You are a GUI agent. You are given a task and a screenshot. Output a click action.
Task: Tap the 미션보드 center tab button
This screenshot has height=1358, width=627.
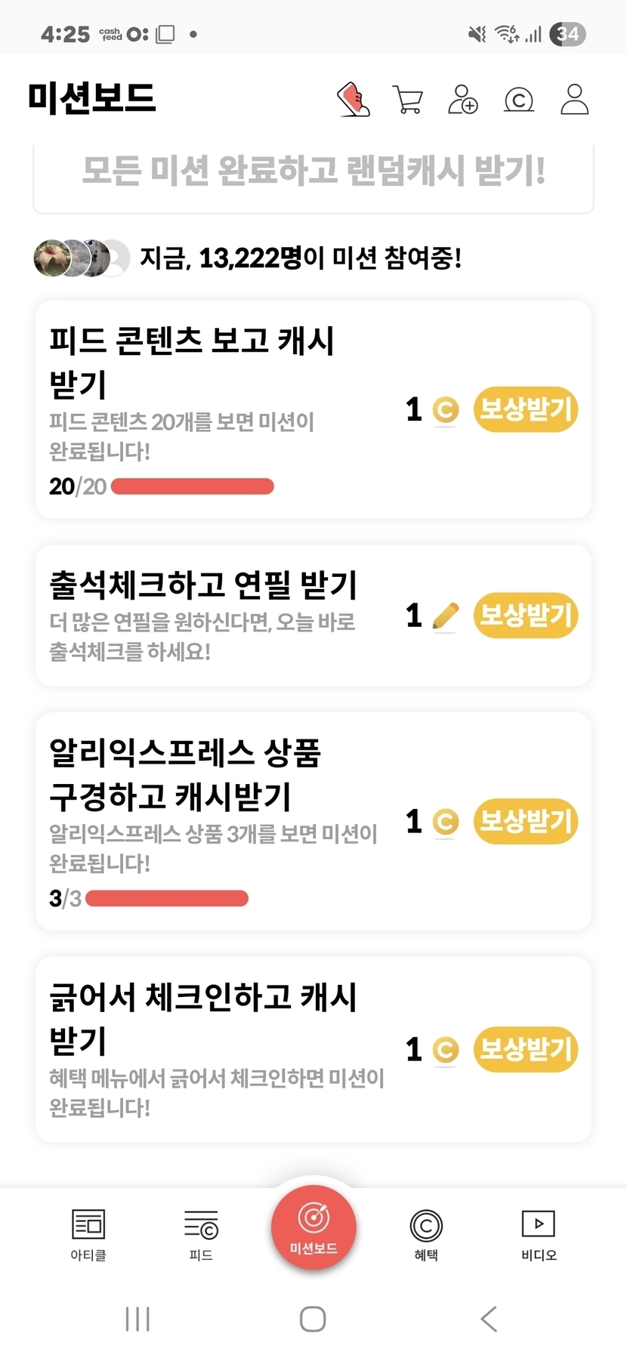pos(313,1227)
